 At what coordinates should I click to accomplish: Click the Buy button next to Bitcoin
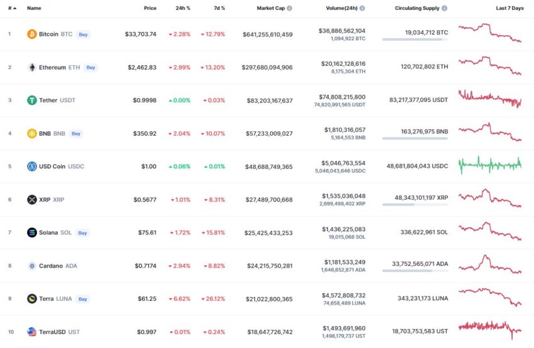[x=83, y=35]
